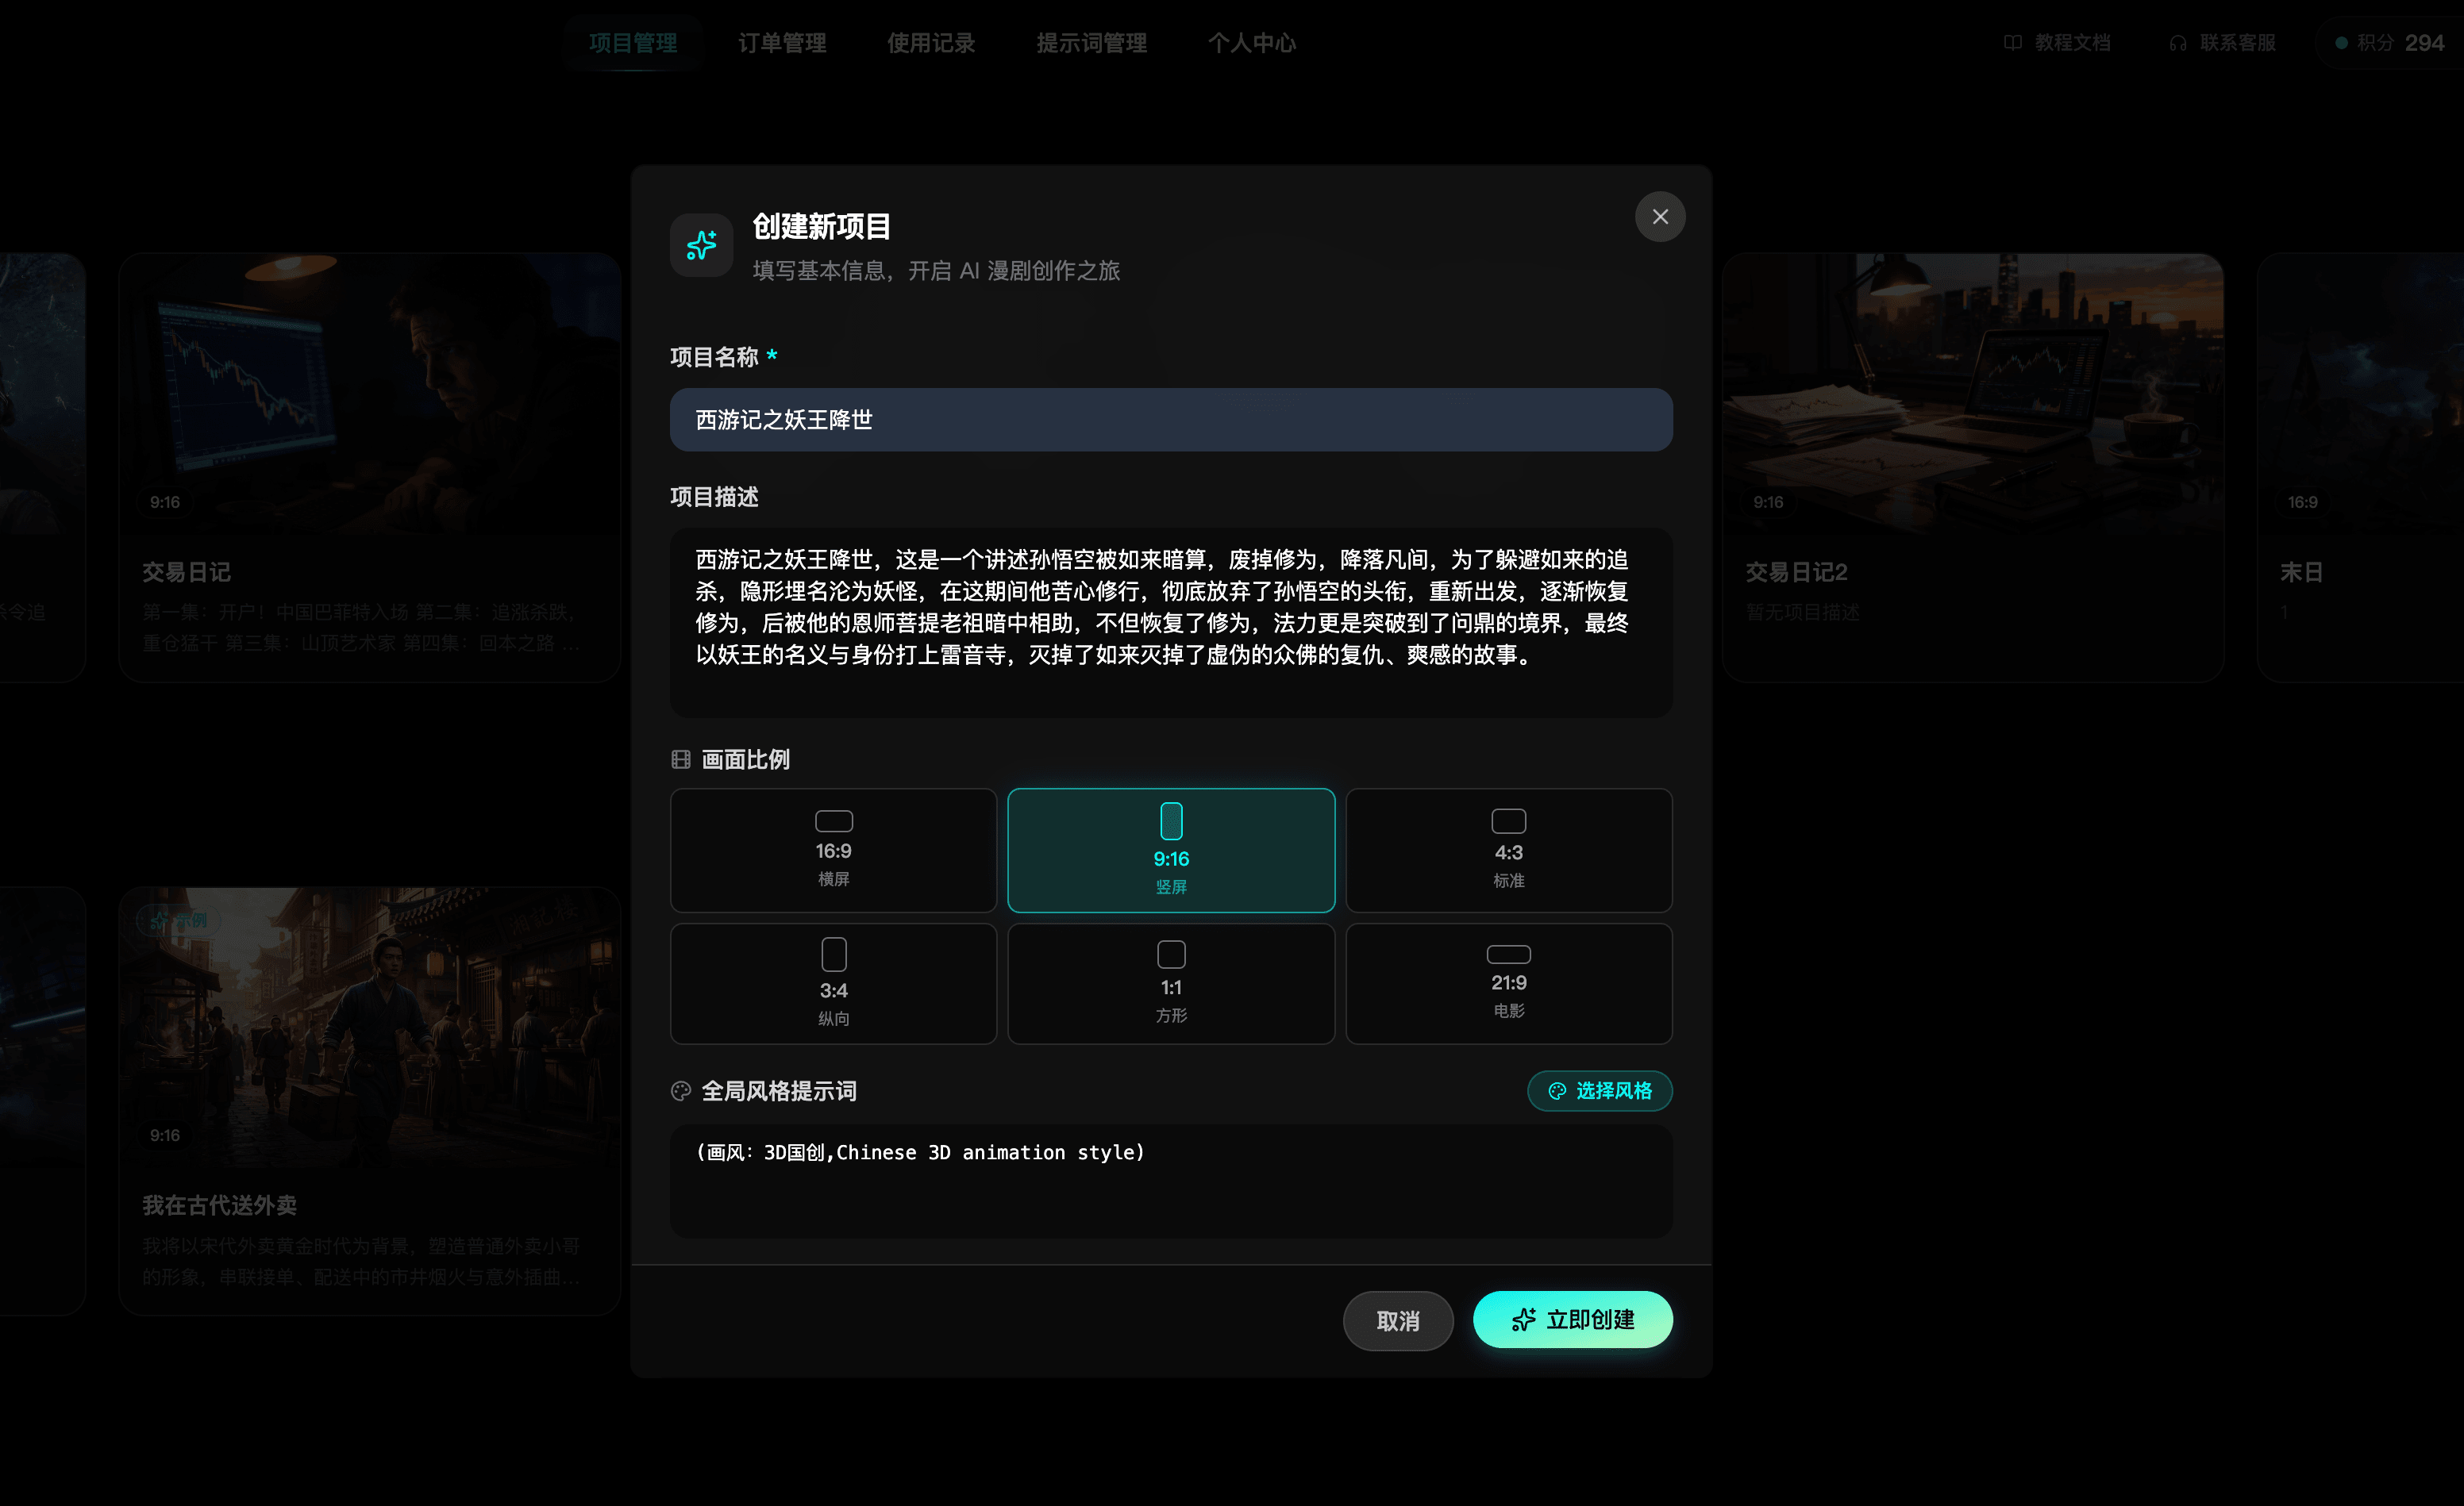Screen dimensions: 2464x1506
Task: Click the 积分 294 balance badge
Action: 2389,43
